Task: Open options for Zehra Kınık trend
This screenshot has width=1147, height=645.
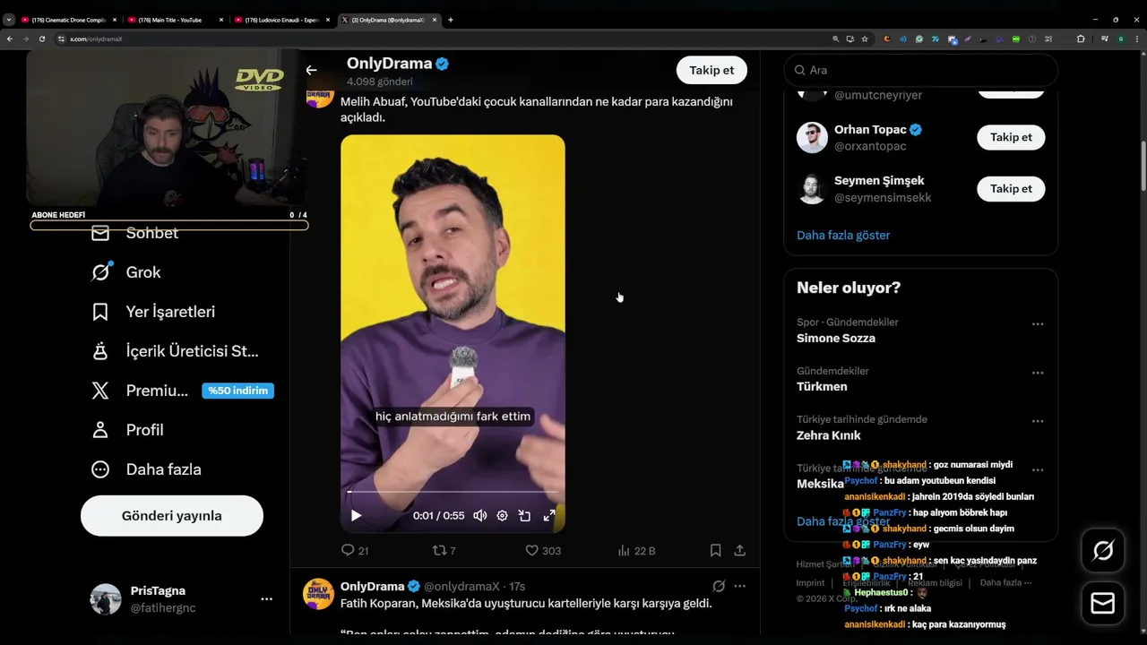Action: pyautogui.click(x=1038, y=421)
